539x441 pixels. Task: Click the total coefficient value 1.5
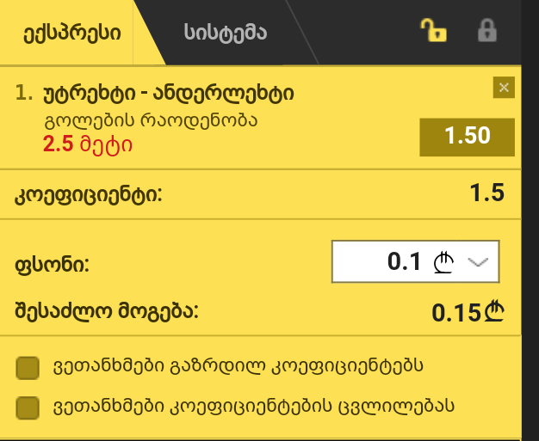(486, 193)
